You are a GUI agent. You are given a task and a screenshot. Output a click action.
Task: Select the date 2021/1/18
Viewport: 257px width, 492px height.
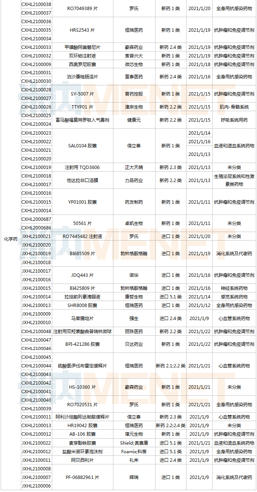click(200, 65)
